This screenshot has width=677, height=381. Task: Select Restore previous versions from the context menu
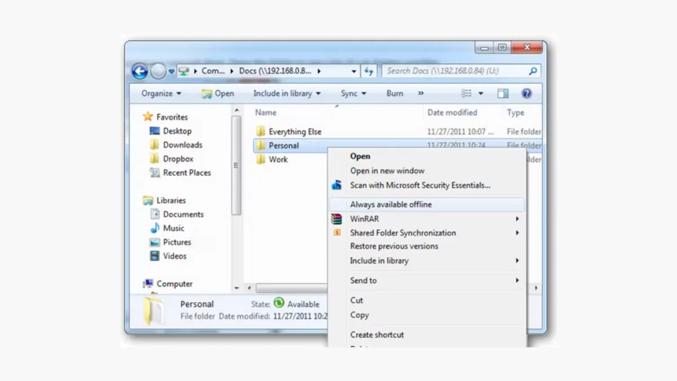pos(394,246)
